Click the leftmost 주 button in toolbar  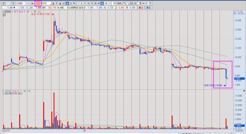tap(7, 3)
